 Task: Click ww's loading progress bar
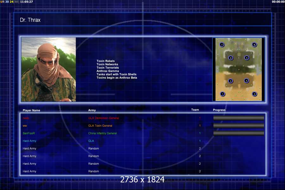tap(239, 126)
